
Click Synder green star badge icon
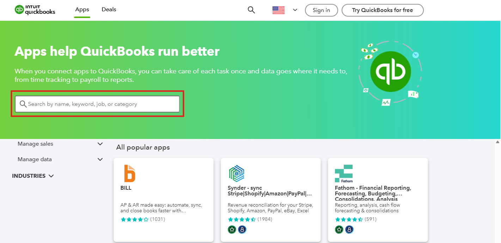click(x=232, y=230)
